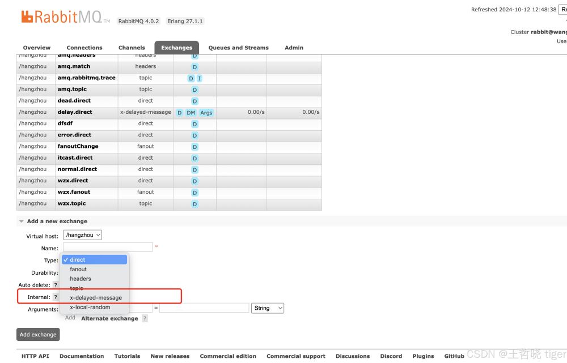567x363 pixels.
Task: Open the Channels tab
Action: coord(132,48)
